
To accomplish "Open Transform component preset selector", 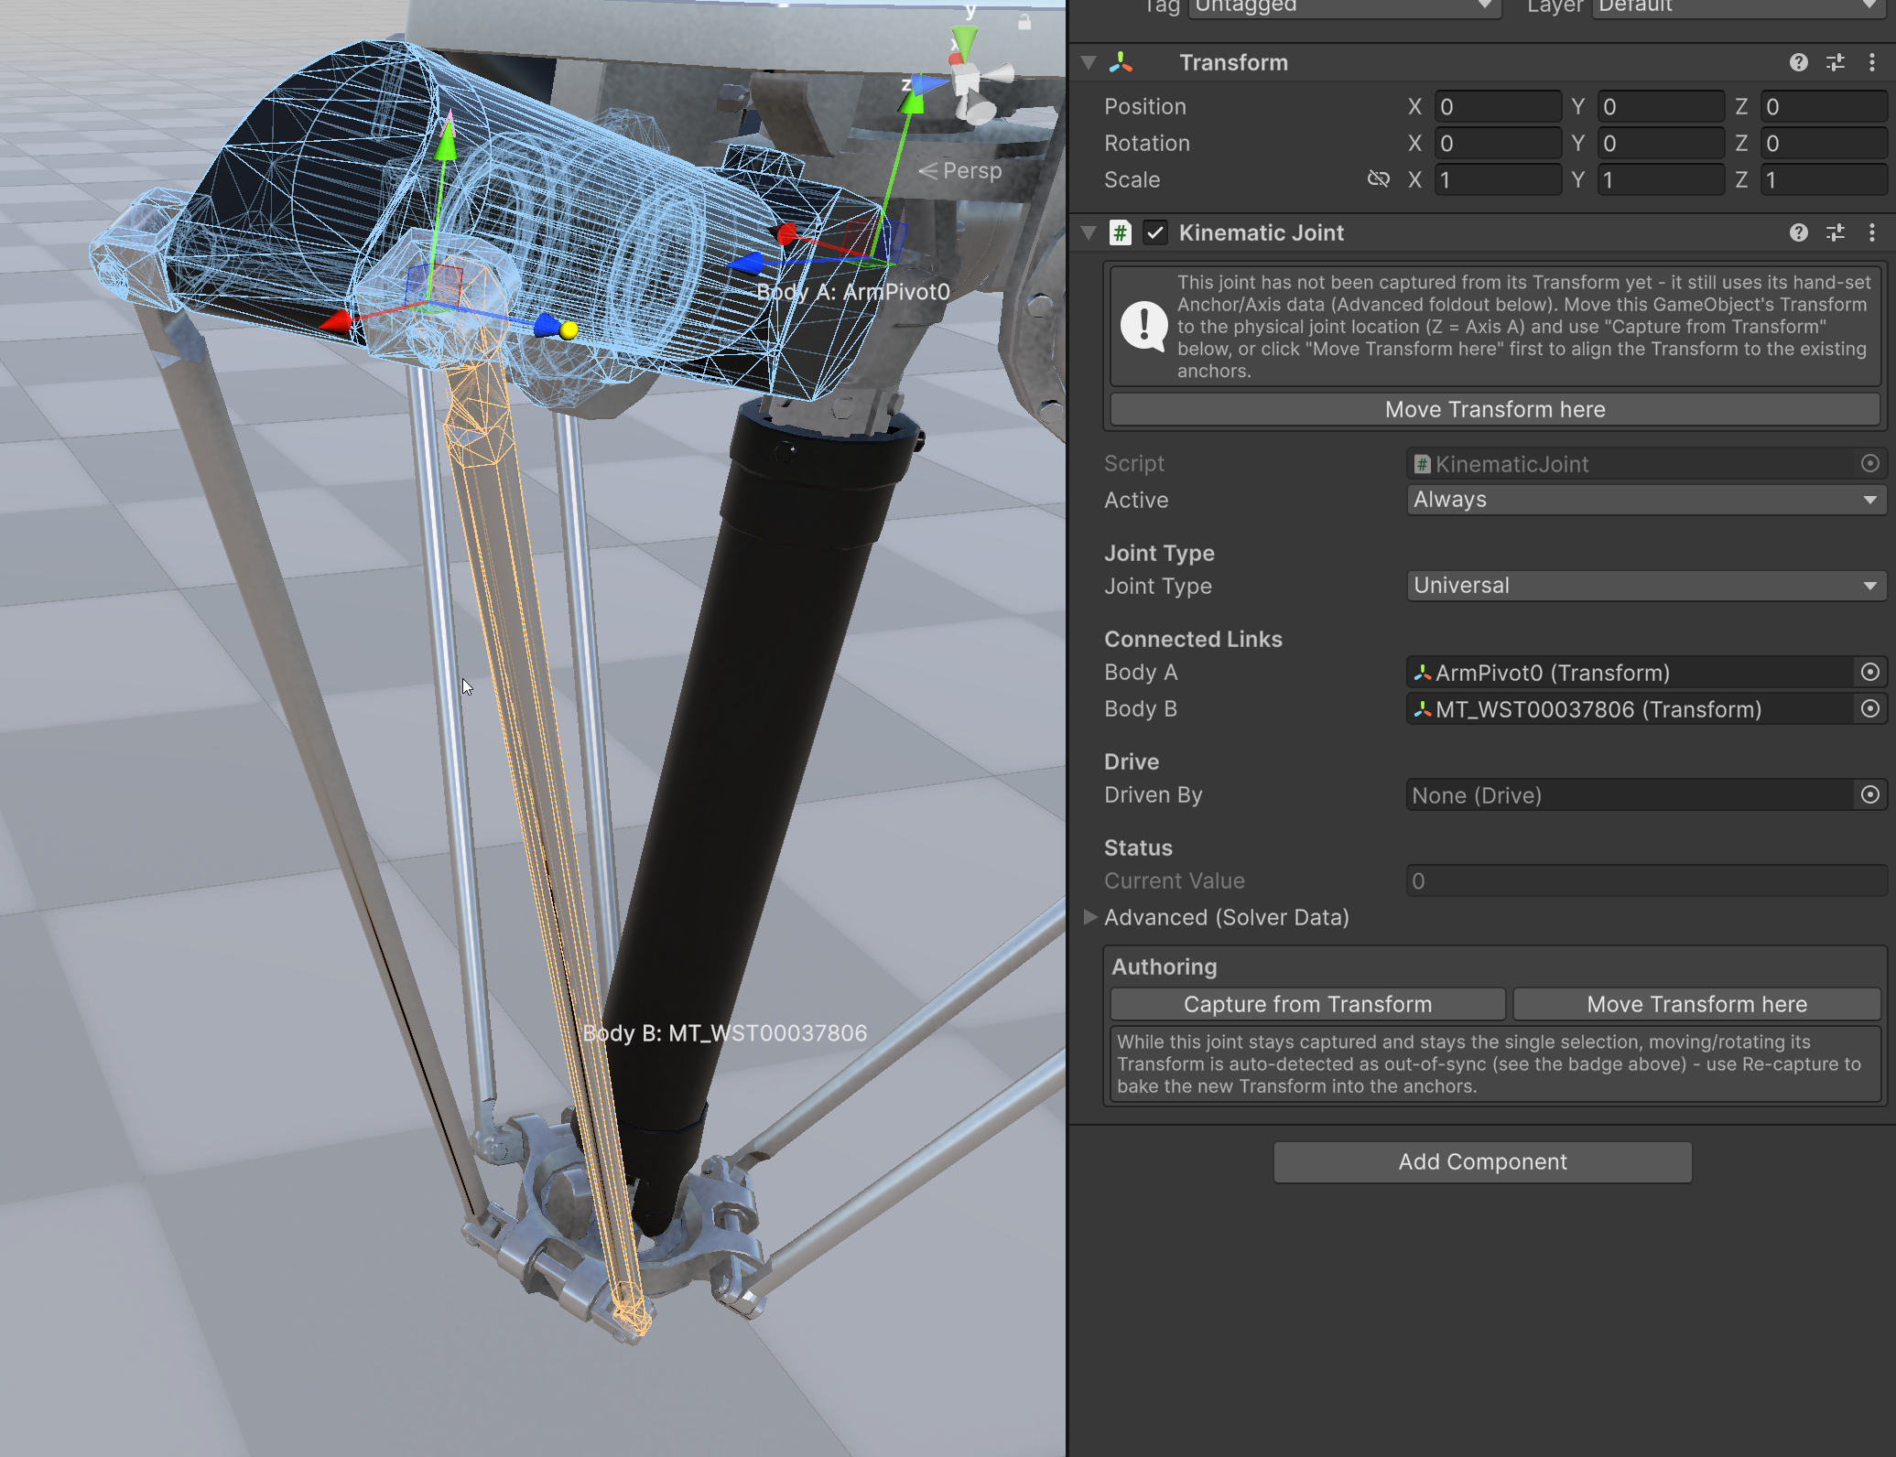I will click(1836, 62).
